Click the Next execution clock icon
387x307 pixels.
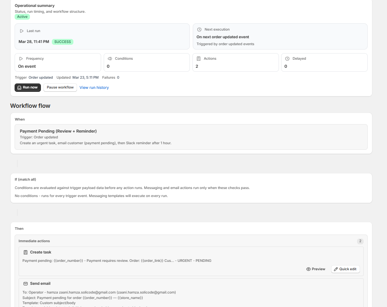(199, 29)
